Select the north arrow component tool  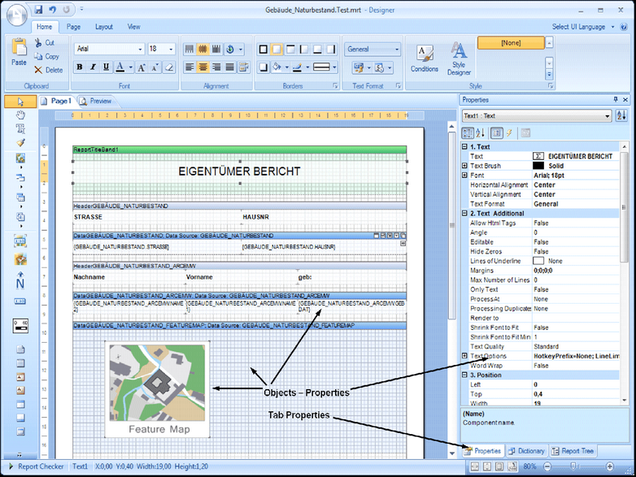pos(20,282)
